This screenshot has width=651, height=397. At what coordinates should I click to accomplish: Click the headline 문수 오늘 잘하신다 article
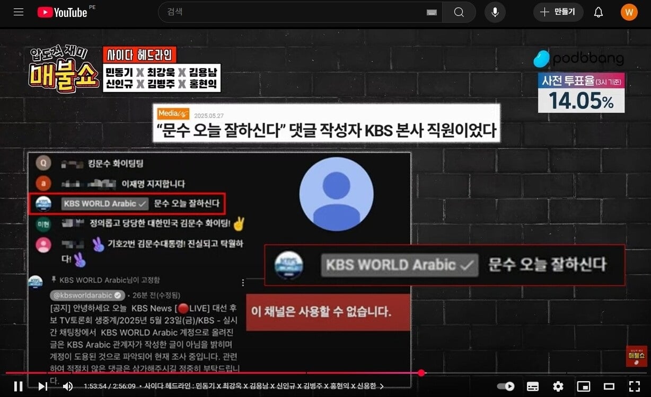(x=326, y=123)
